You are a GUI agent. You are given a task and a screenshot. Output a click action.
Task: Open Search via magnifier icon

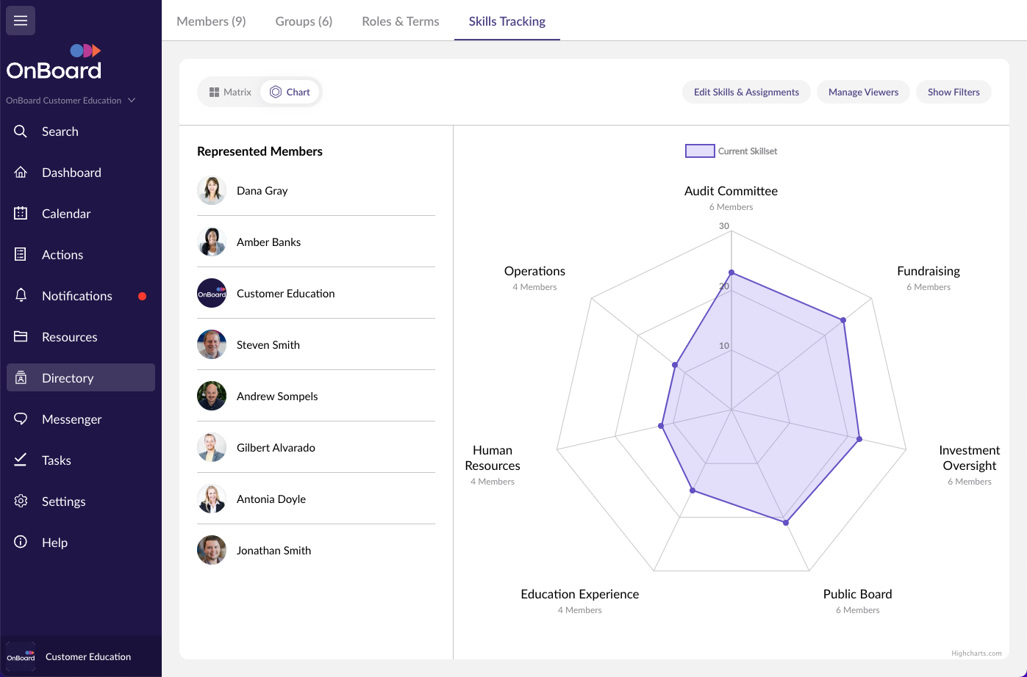pyautogui.click(x=21, y=131)
